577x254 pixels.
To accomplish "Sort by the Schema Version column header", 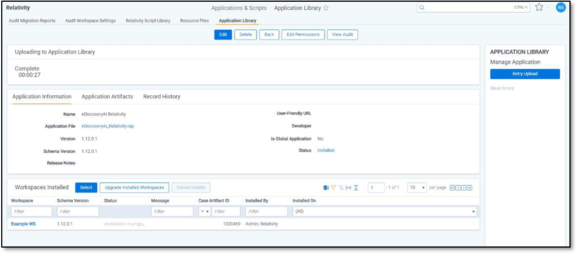I will 73,201.
